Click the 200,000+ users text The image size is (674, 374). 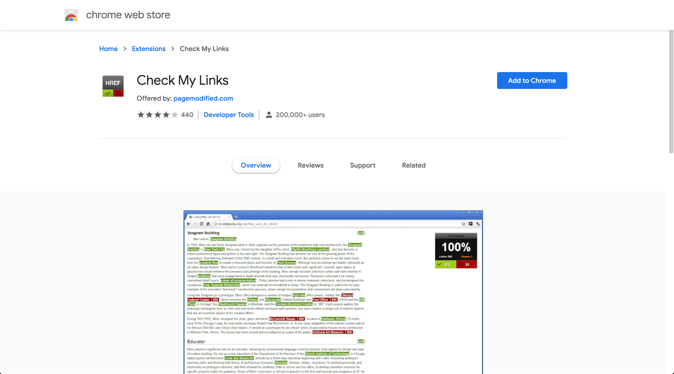(x=300, y=115)
